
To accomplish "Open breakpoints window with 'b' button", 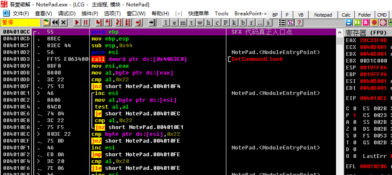I will tap(243, 23).
